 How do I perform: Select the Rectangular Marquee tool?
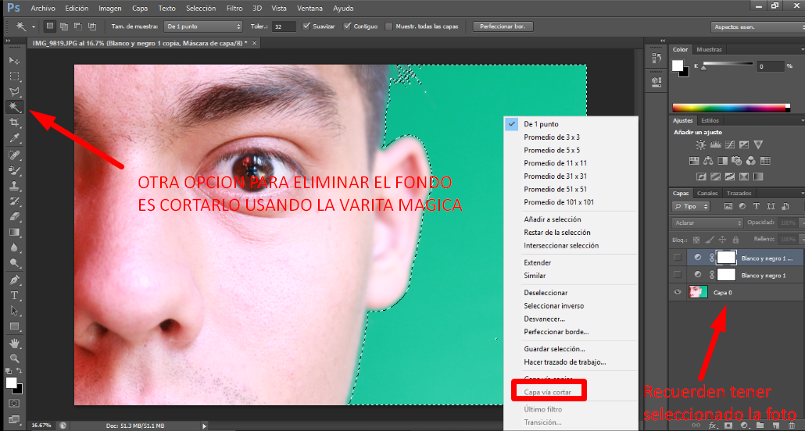[14, 77]
